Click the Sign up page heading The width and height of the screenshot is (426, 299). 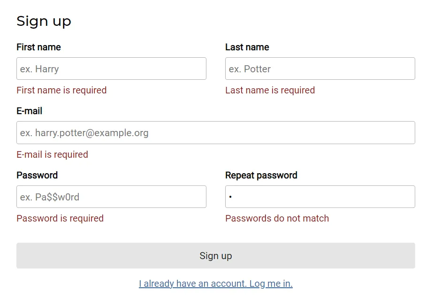44,21
